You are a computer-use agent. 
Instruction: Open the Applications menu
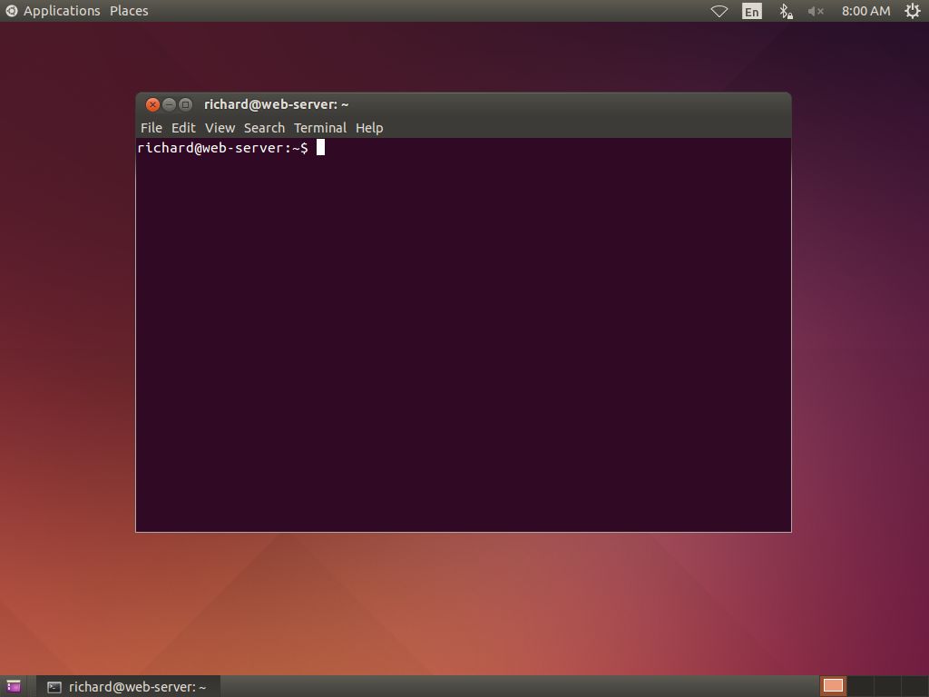click(x=62, y=11)
